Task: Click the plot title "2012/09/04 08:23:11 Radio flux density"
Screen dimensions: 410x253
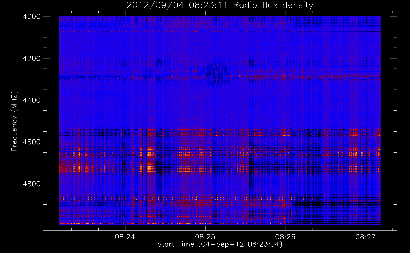Action: (220, 5)
